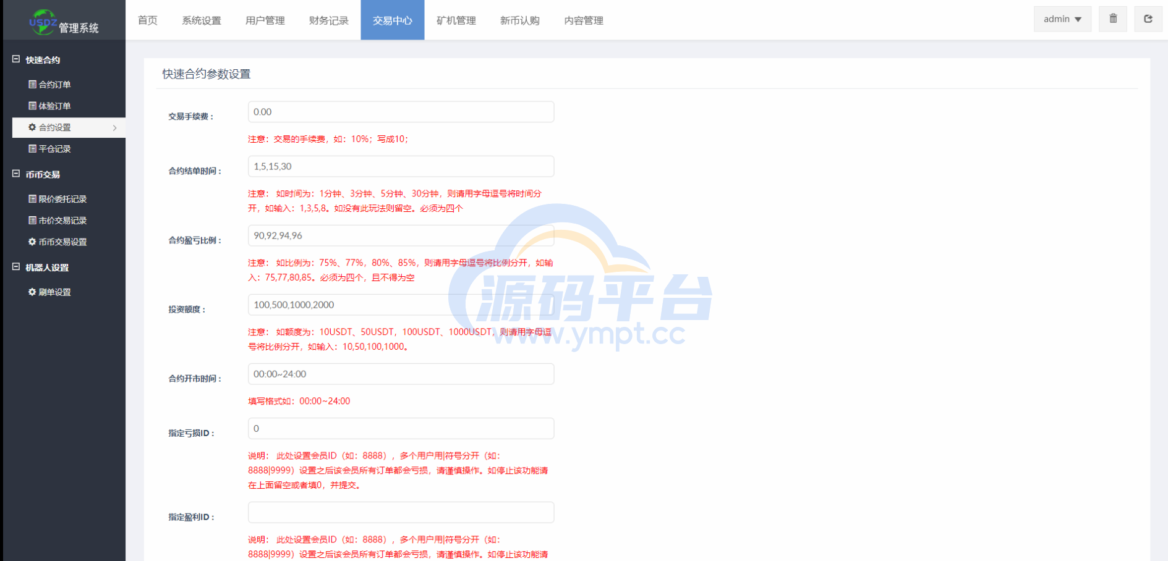Open the 财务记录 tab

pos(329,20)
